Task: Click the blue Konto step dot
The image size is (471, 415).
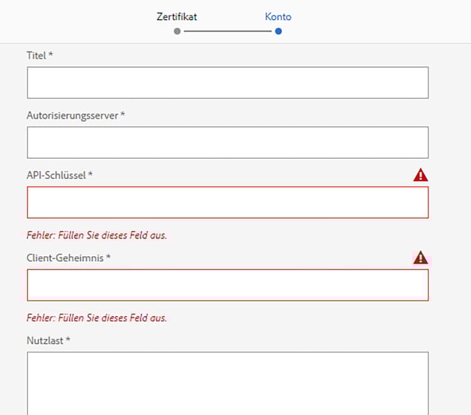Action: [x=278, y=31]
